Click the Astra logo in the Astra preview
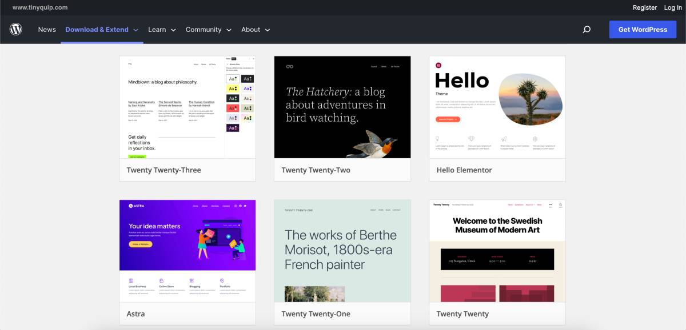 129,207
